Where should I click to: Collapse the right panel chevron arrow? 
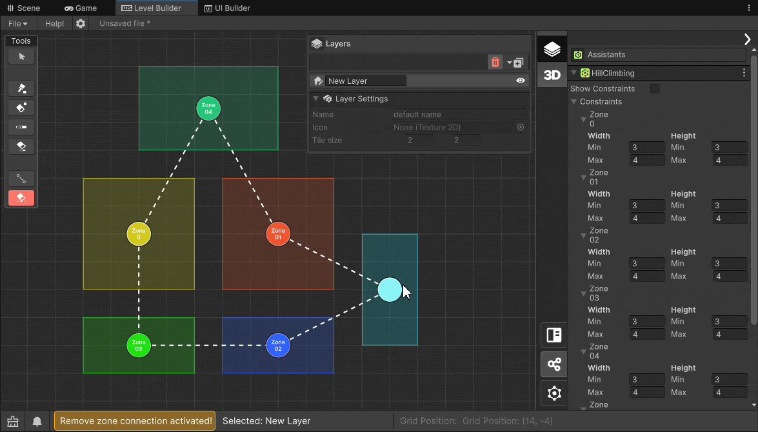pyautogui.click(x=748, y=39)
